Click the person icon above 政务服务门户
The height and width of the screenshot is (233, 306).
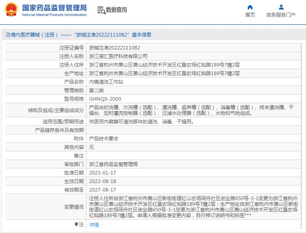281,7
